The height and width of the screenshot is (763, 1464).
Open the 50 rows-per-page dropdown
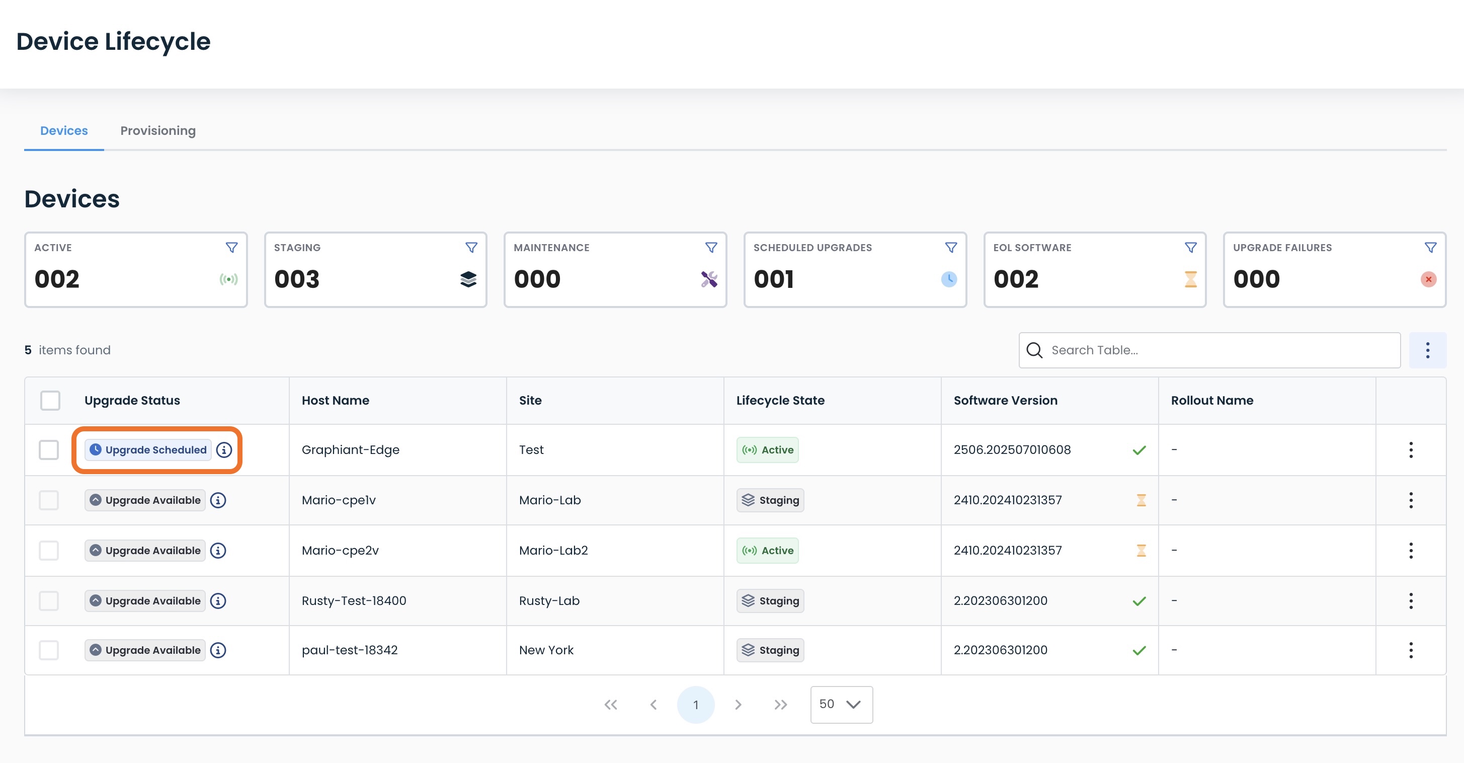[841, 705]
